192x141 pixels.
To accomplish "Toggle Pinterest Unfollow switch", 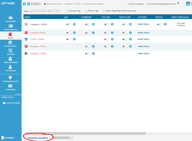I will click(x=125, y=46).
